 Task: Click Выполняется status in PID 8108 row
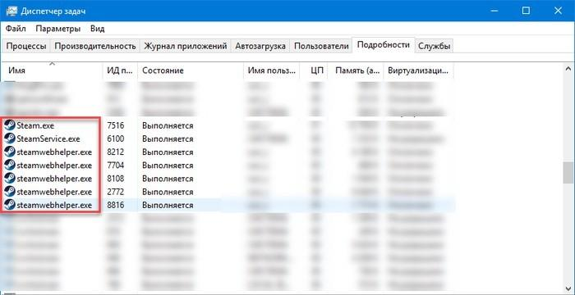click(168, 179)
